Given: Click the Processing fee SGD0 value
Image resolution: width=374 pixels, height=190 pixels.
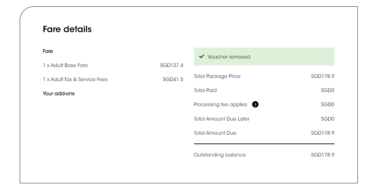Looking at the screenshot, I should click(x=328, y=104).
